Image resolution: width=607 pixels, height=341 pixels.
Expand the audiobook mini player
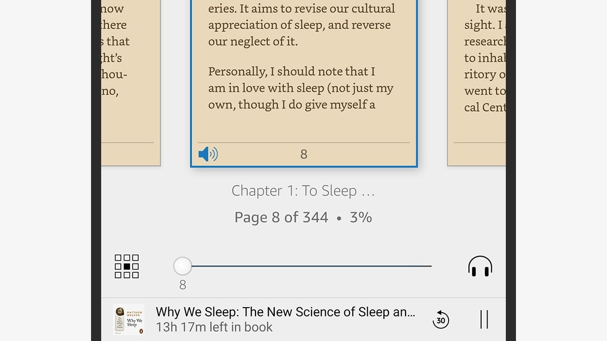[286, 312]
